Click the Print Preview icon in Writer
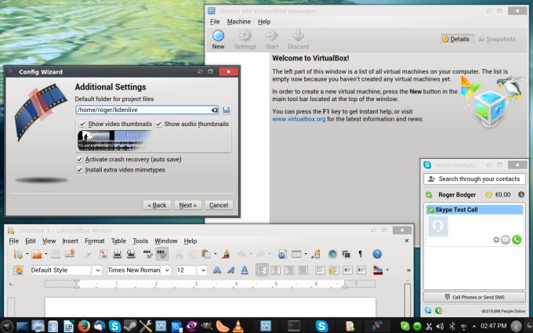The image size is (533, 333). (x=131, y=254)
